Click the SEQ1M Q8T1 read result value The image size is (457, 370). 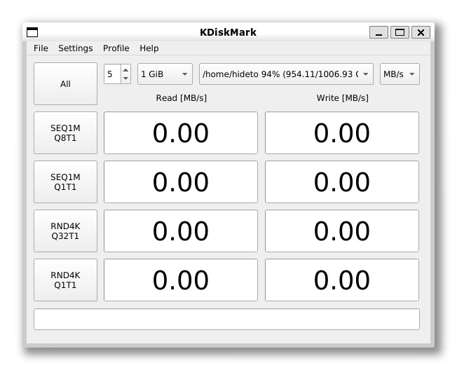[181, 133]
